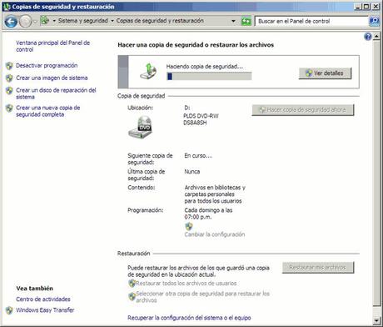Click Desactivar programación link
The image size is (383, 327).
click(47, 65)
